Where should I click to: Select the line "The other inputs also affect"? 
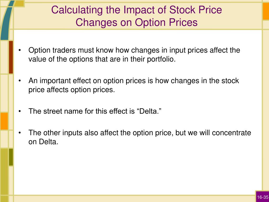140,133
